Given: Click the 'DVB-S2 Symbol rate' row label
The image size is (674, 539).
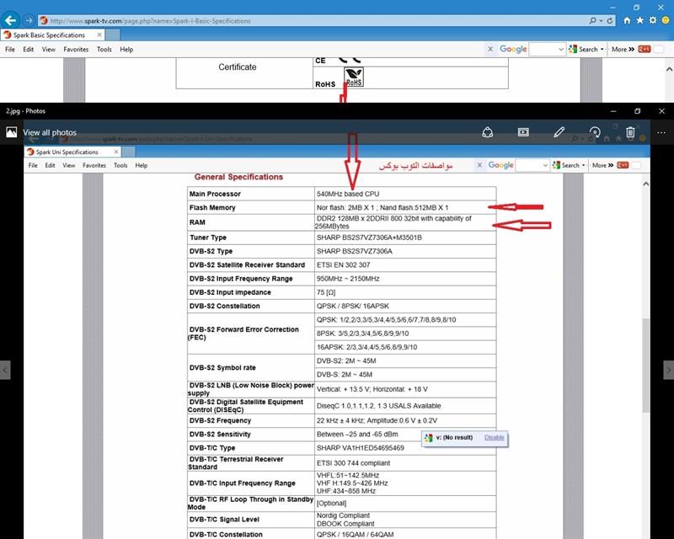Looking at the screenshot, I should click(222, 367).
